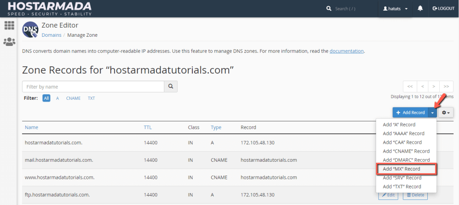Click the Filter by name field
Viewport: 459px width, 205px height.
point(93,86)
